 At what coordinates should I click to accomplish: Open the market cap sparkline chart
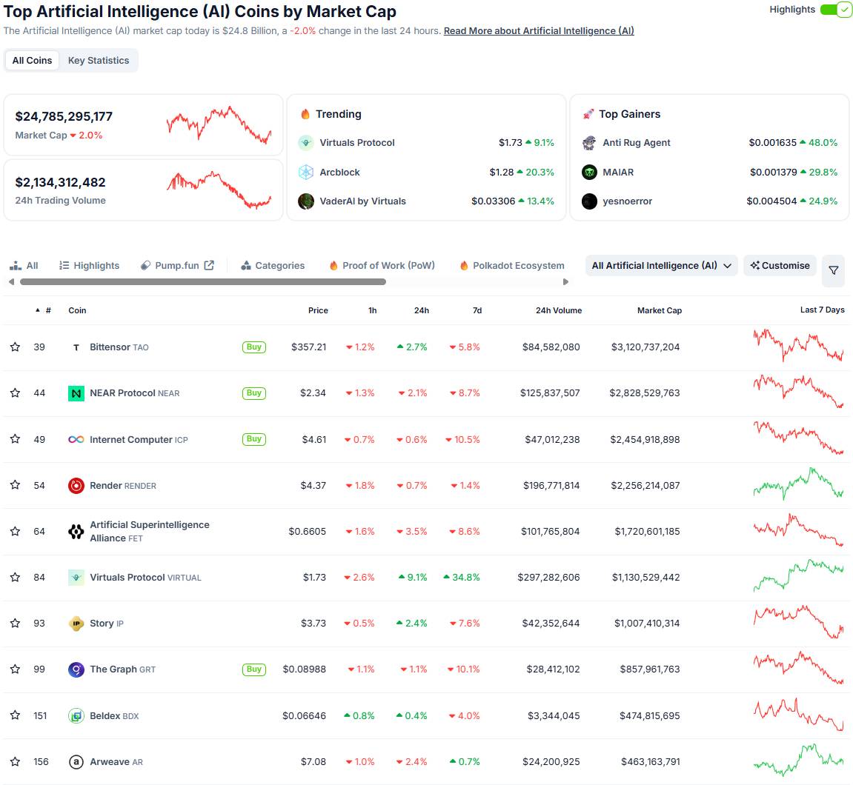(219, 125)
